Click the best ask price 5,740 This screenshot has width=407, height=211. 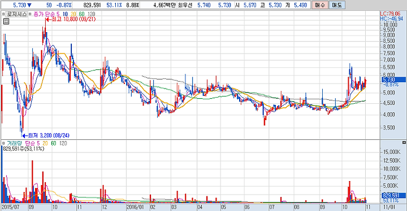203,5
